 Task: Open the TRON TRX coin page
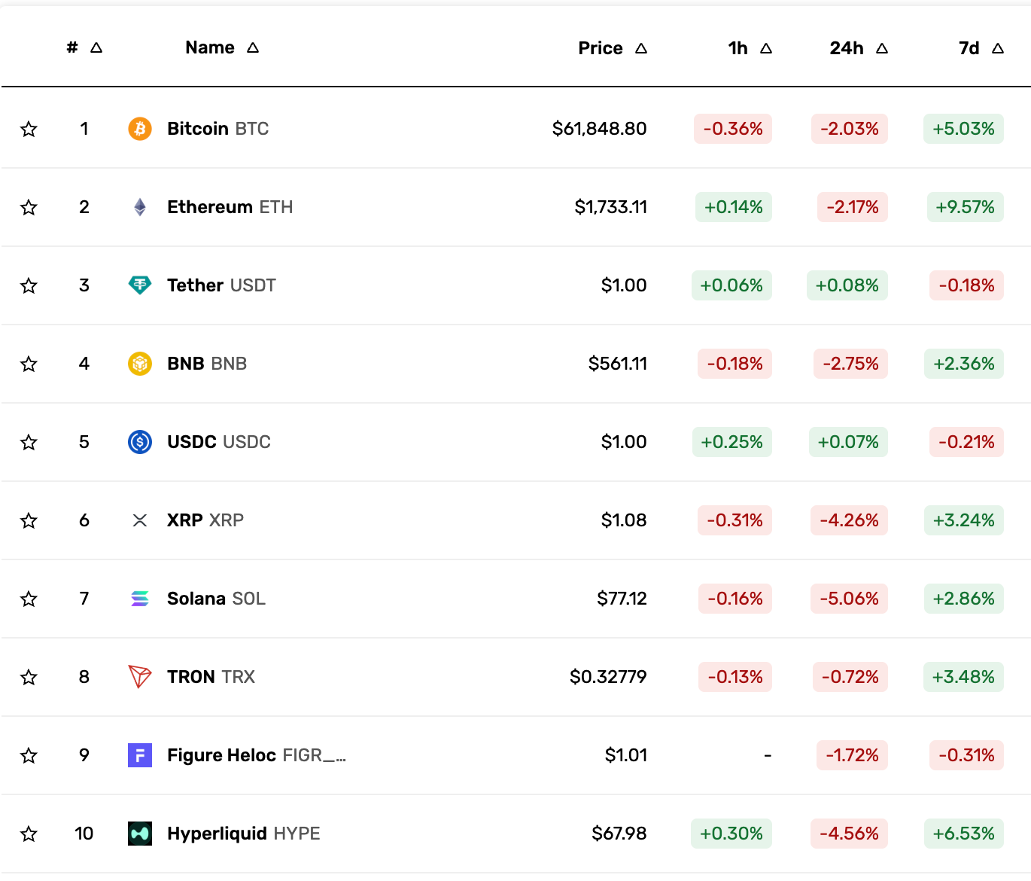click(x=211, y=677)
